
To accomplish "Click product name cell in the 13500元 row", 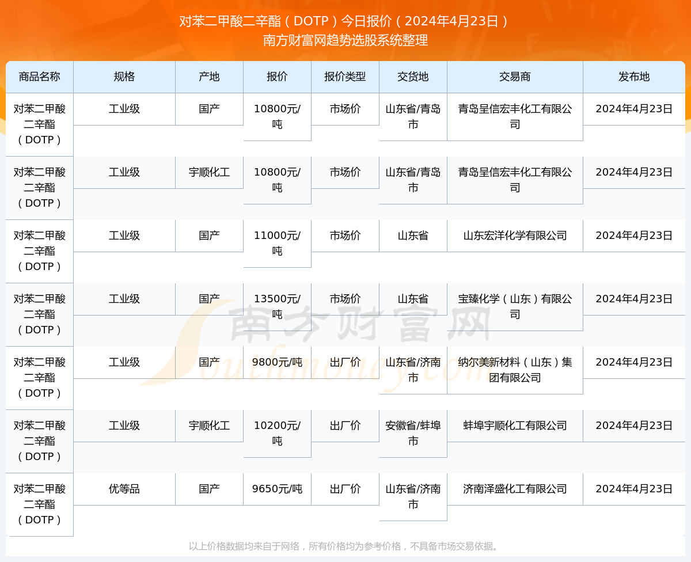I will [39, 314].
